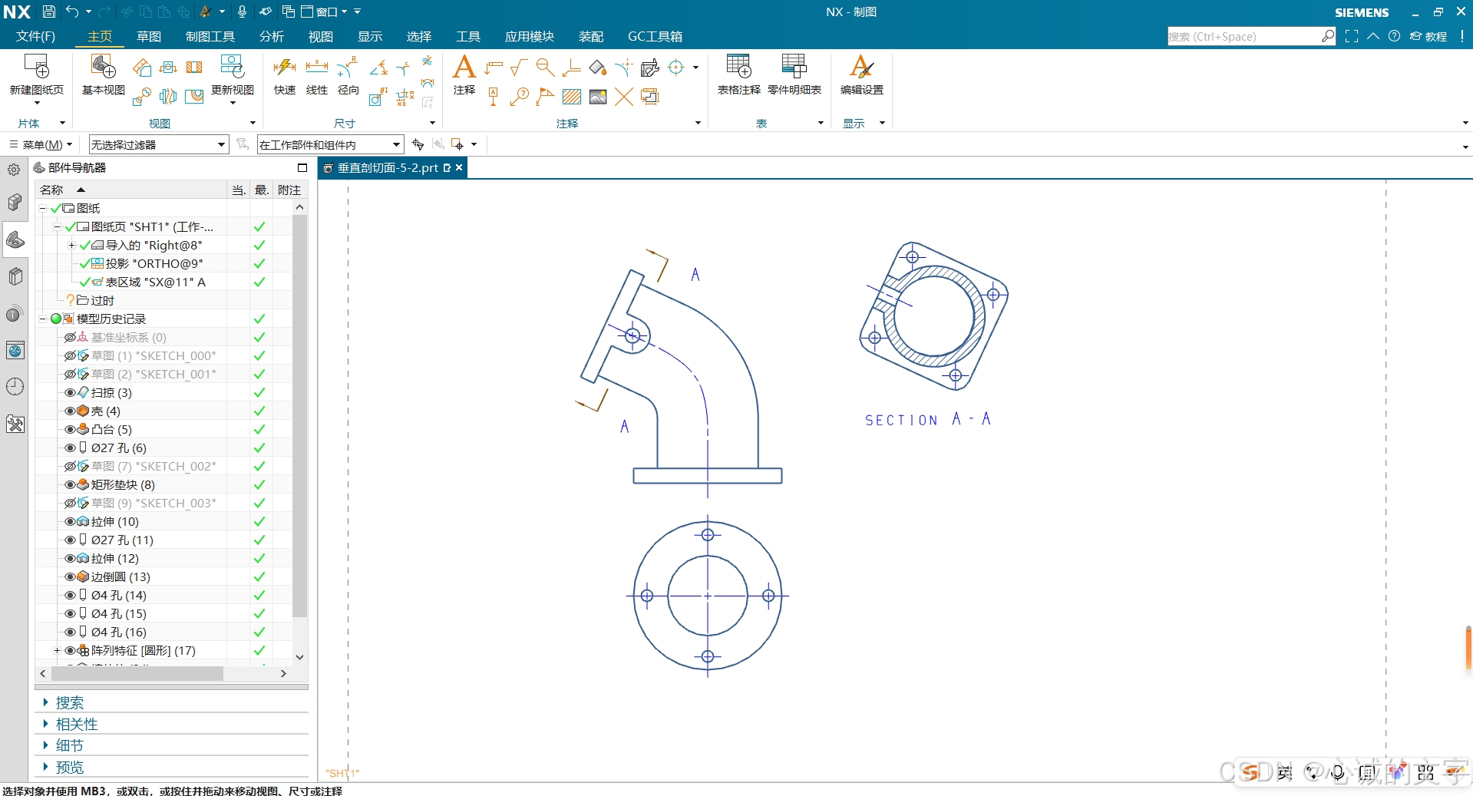Click the image annotation icon

point(598,97)
